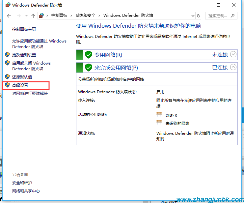Click the 来宾或公用网络(P) section header
Image resolution: width=244 pixels, height=203 pixels.
157,68
